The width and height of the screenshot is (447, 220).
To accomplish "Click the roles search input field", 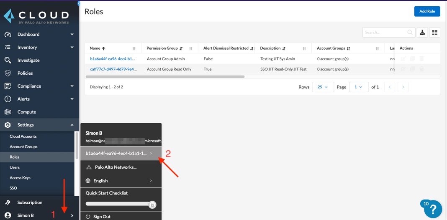I will tap(385, 32).
